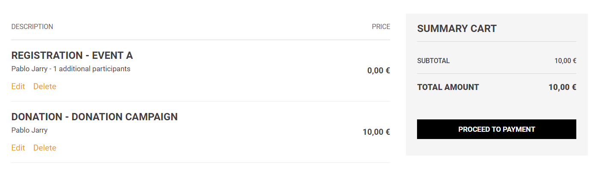Viewport: 599px width, 171px height.
Task: Delete the Donation Campaign item
Action: click(45, 148)
